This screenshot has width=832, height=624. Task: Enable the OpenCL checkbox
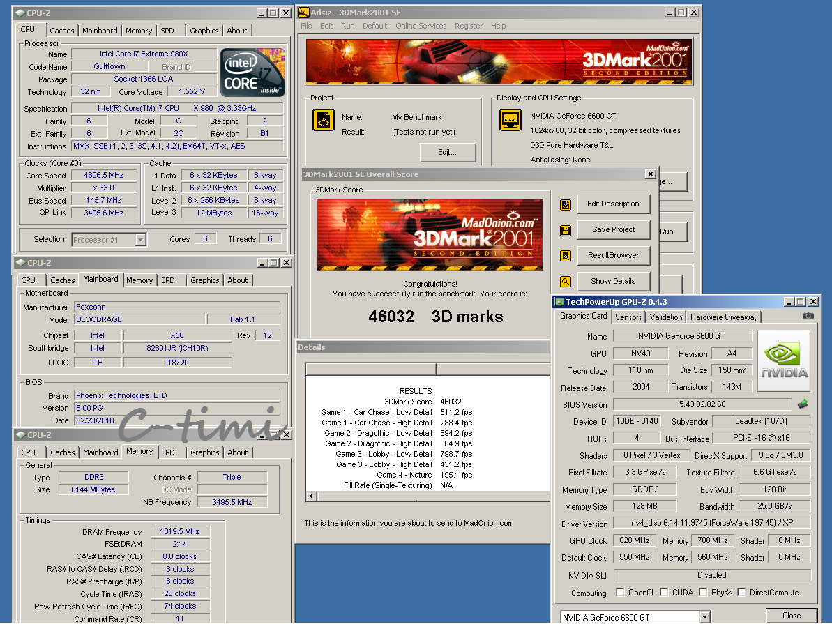[x=620, y=592]
